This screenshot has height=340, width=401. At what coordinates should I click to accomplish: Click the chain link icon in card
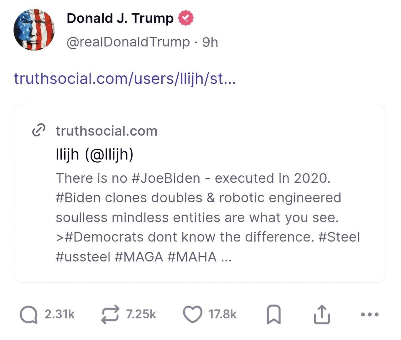39,131
